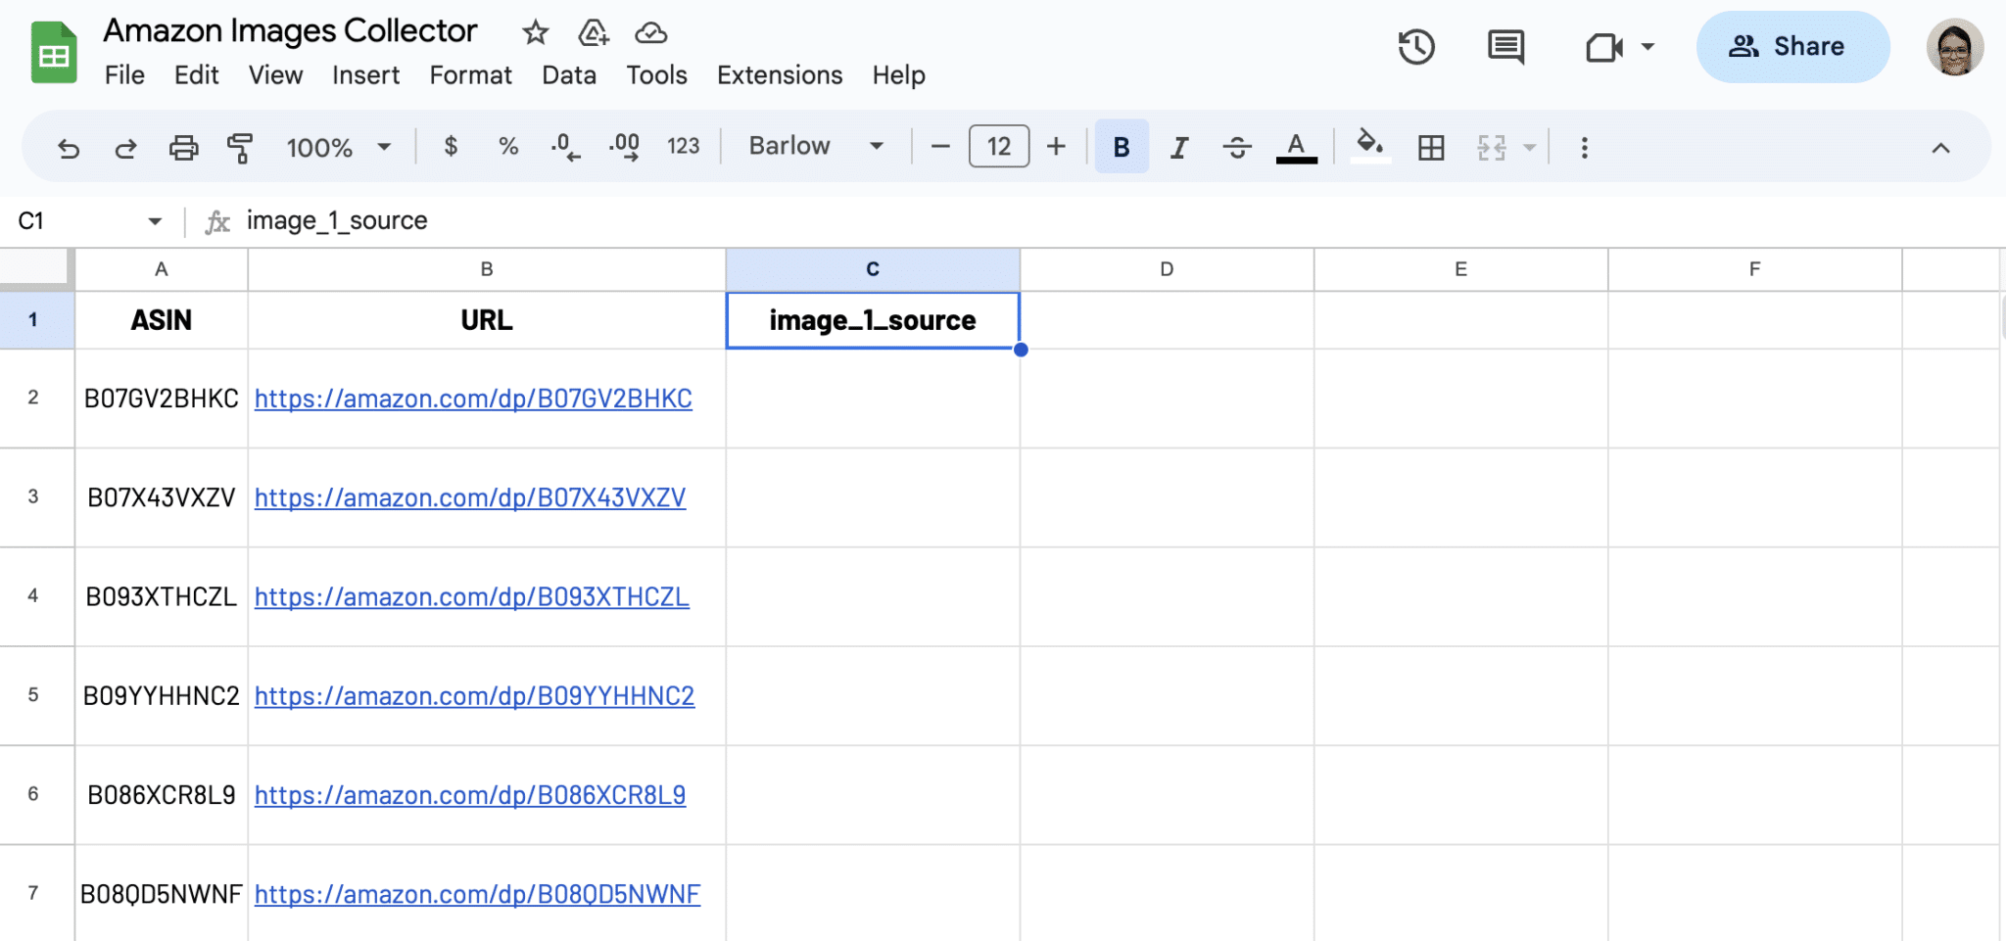Select the Paint format tool
Viewport: 2006px width, 941px height.
[x=240, y=147]
